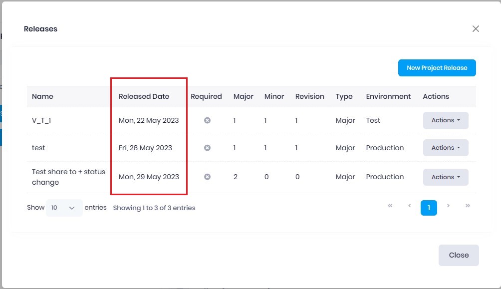
Task: Close the Releases dialog with X icon
Action: pos(476,29)
